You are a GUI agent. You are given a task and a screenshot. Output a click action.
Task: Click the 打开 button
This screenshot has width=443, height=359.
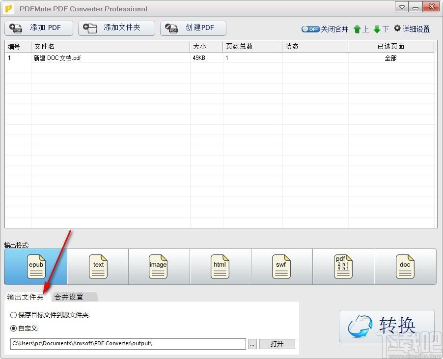click(277, 344)
